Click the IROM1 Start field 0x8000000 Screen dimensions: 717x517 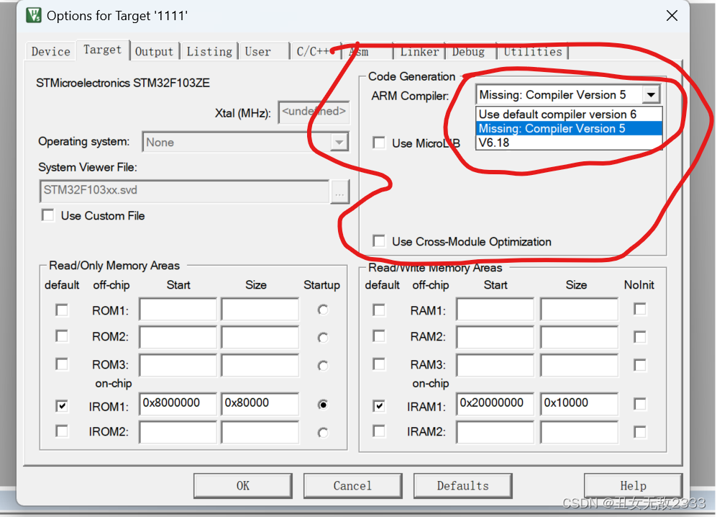[178, 404]
